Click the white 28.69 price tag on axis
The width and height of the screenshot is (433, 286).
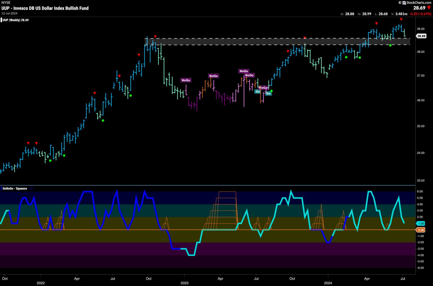(421, 36)
